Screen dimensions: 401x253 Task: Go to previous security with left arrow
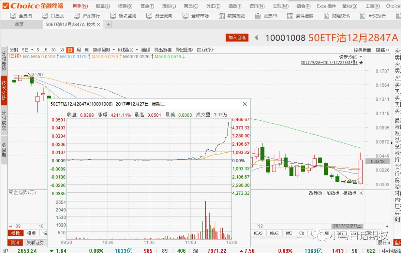(x=256, y=38)
